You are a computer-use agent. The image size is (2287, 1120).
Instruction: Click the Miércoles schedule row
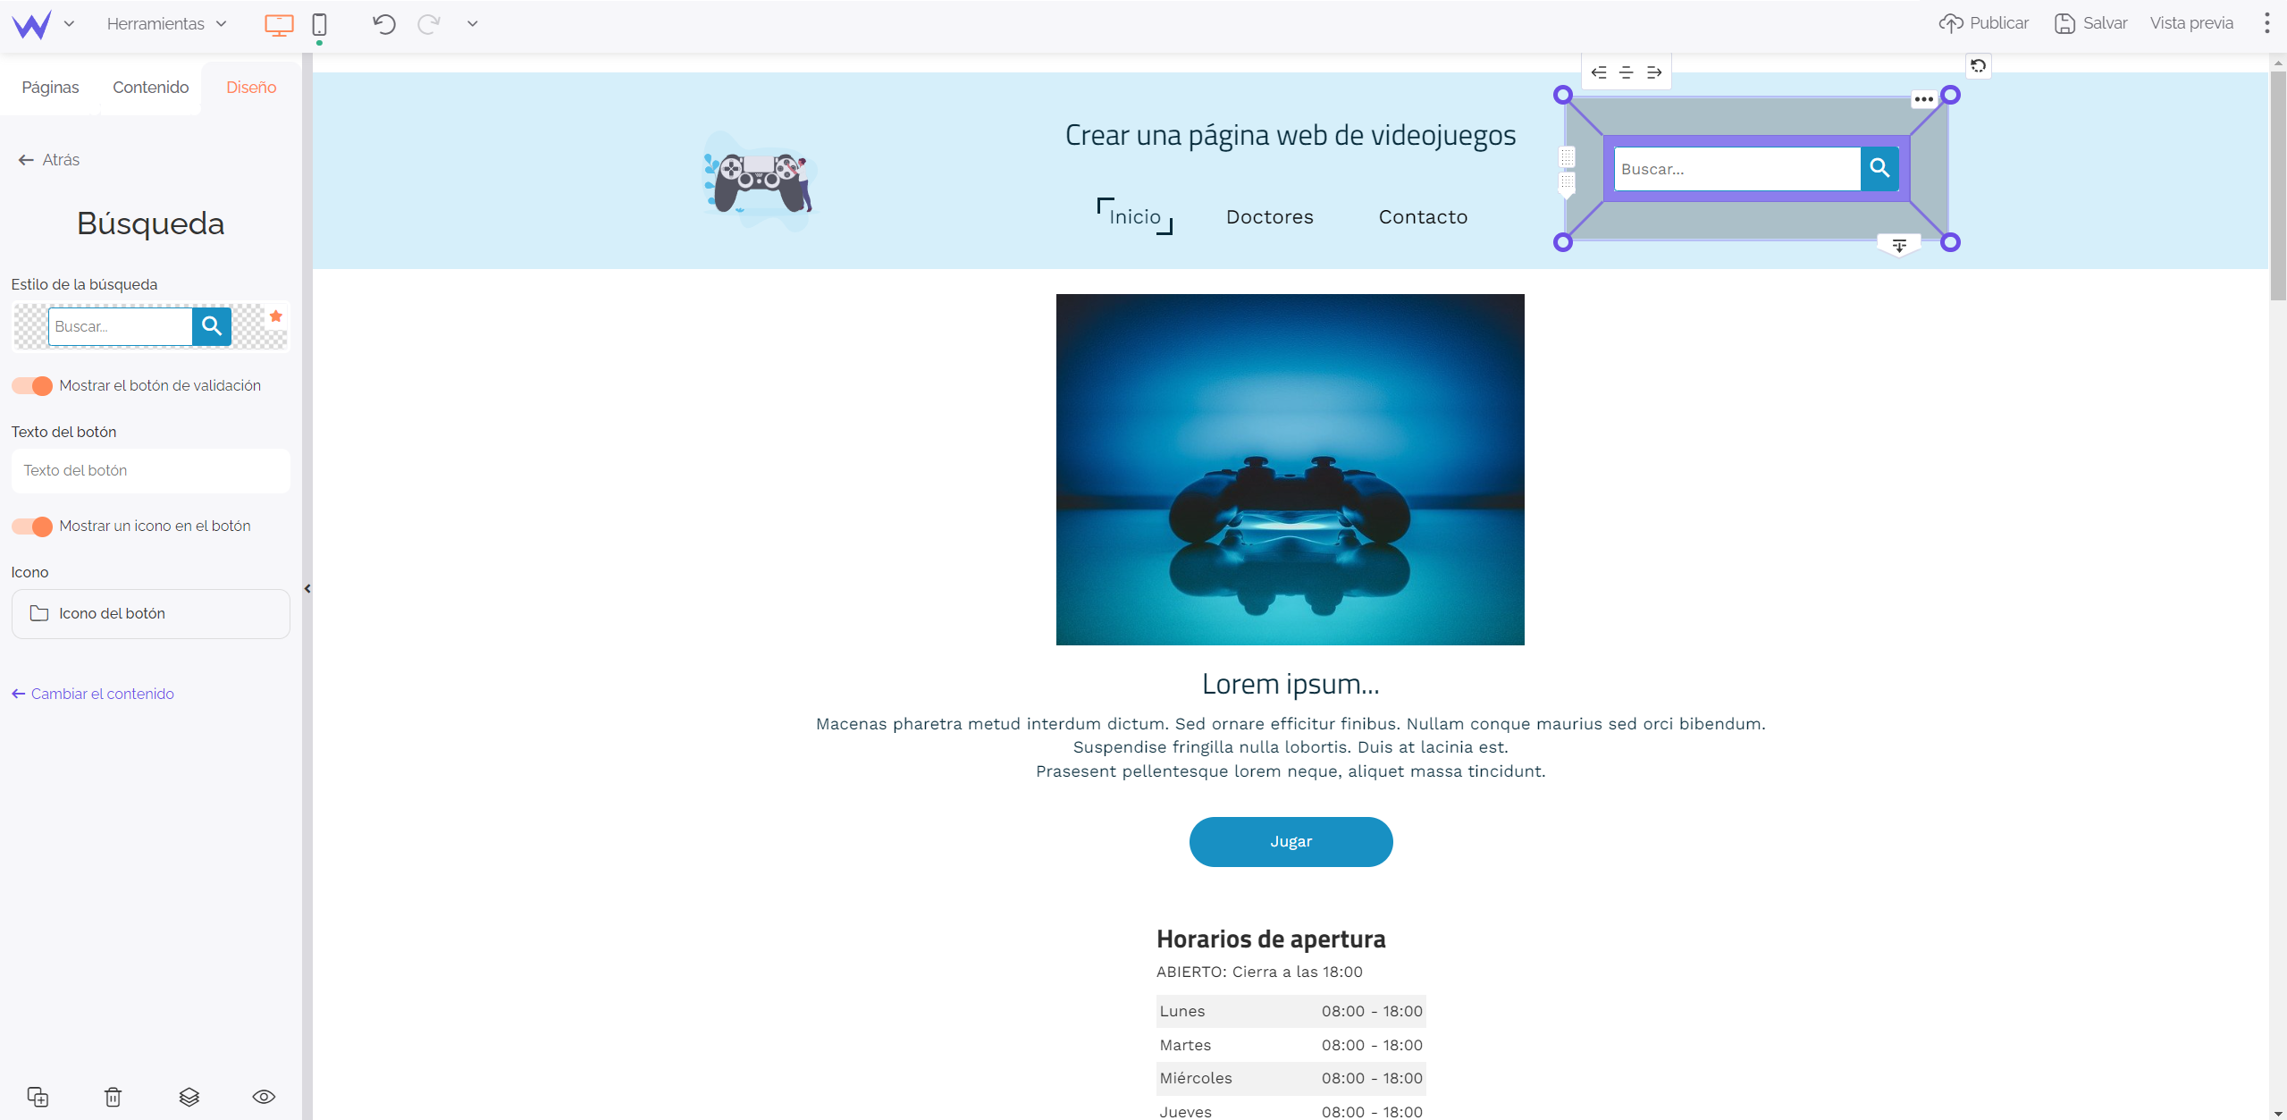tap(1291, 1078)
